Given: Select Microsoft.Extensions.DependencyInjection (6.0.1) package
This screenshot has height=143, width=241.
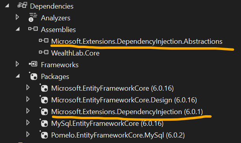Looking at the screenshot, I should (127, 112).
